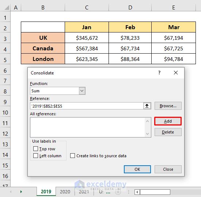Enable the Left column labels checkbox
Screen dimensions: 201x197
tap(35, 156)
